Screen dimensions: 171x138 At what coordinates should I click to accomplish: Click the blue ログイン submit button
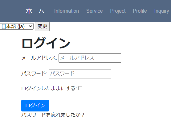coord(35,106)
